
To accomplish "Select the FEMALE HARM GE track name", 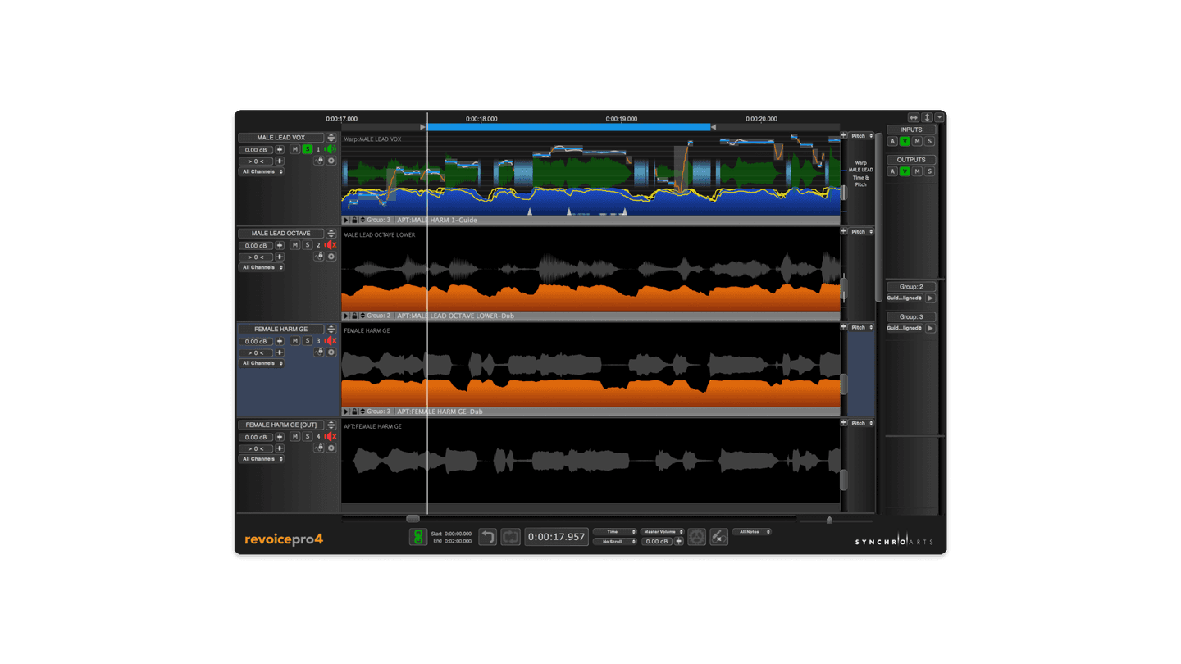I will click(280, 330).
